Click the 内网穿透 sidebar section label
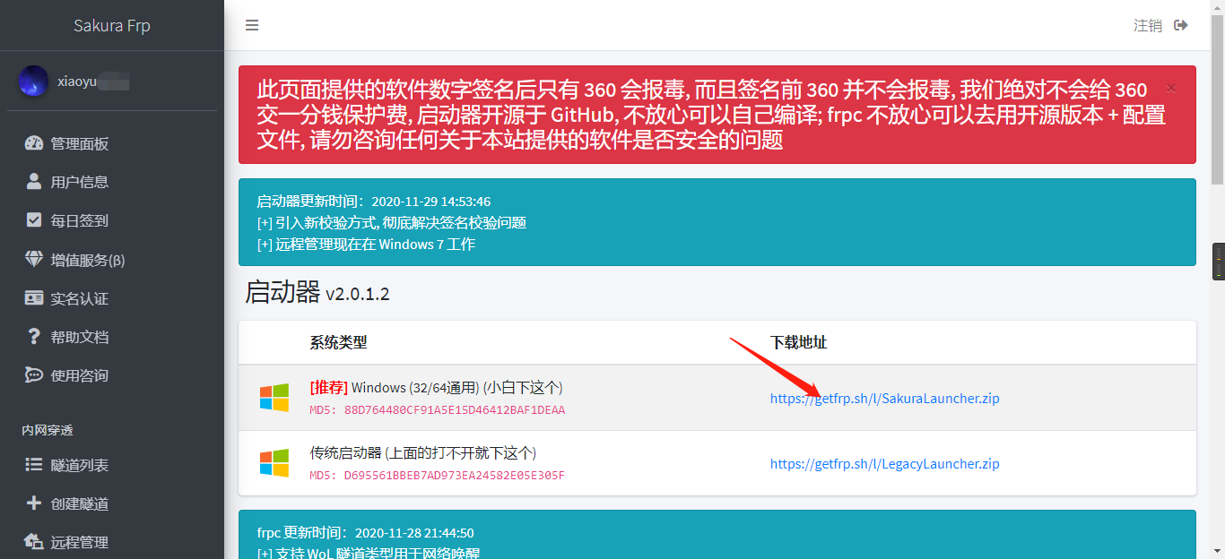 coord(48,431)
